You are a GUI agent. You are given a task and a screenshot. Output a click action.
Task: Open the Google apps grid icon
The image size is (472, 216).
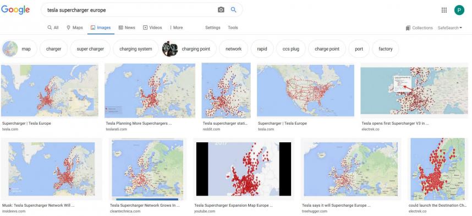[x=444, y=10]
